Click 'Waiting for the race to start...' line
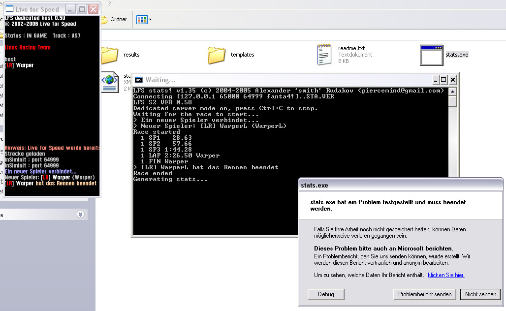The height and width of the screenshot is (311, 506). click(195, 114)
